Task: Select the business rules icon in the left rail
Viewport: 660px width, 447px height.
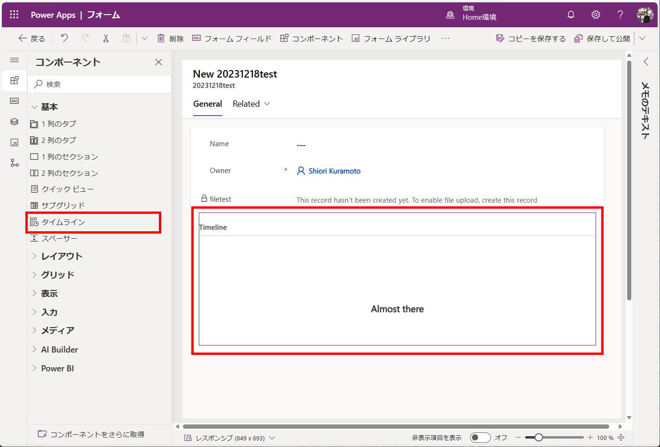Action: pos(15,163)
